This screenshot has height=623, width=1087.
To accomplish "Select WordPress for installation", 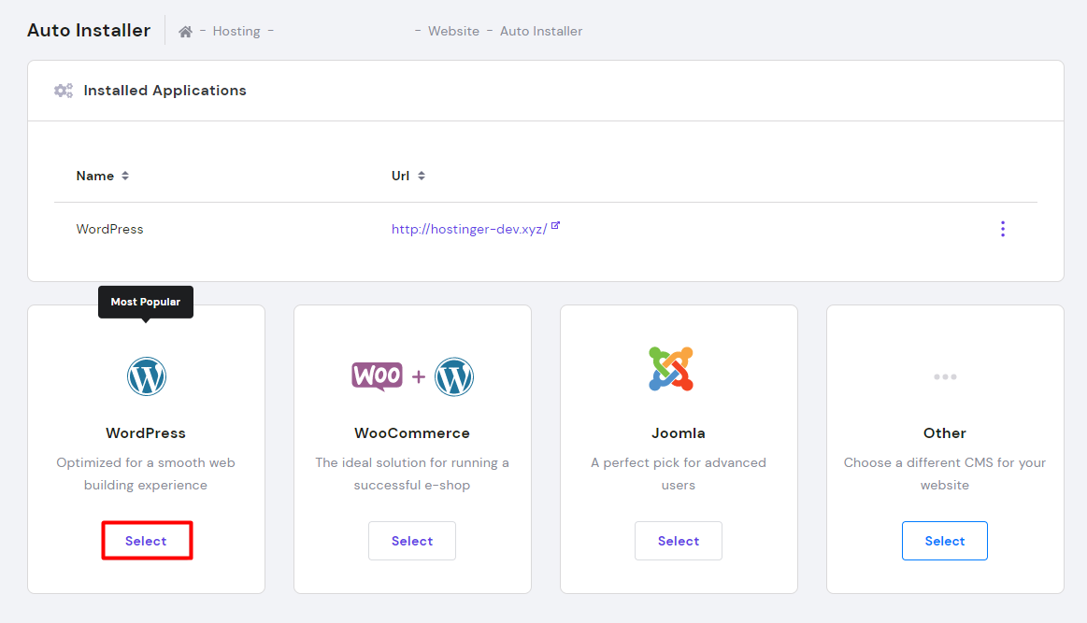I will coord(146,541).
